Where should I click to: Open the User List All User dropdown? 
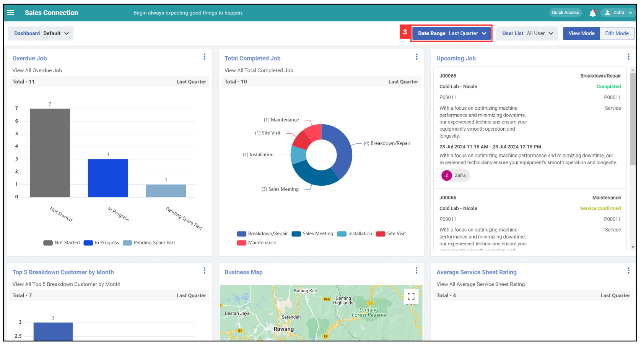[527, 33]
